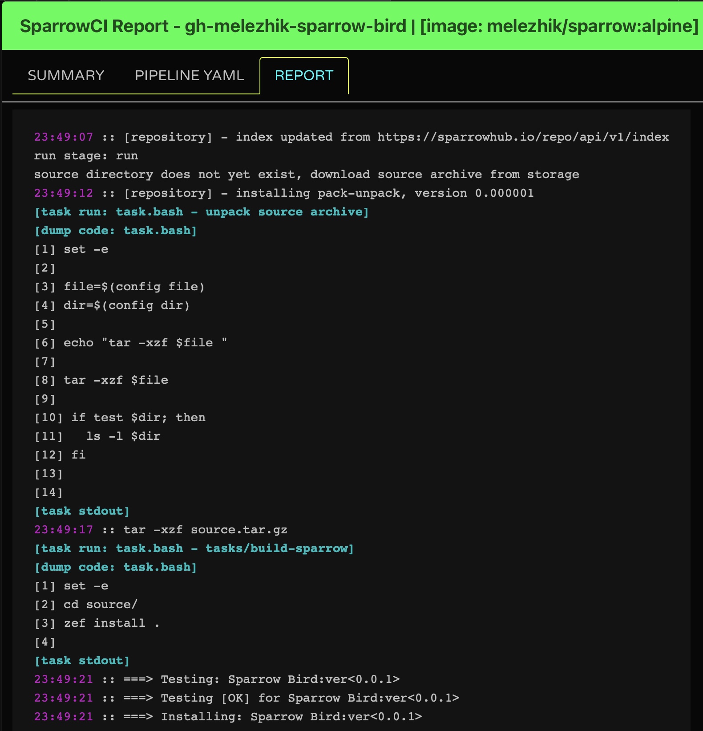Image resolution: width=703 pixels, height=731 pixels.
Task: Click line [12] 'fi'
Action: coord(60,455)
